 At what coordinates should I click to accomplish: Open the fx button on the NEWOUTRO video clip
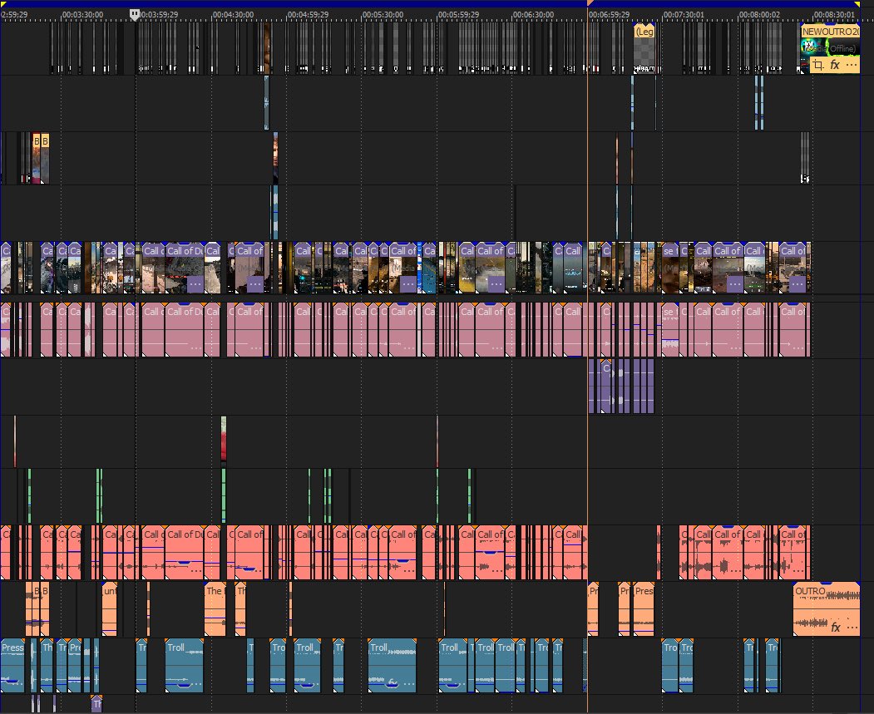click(834, 65)
